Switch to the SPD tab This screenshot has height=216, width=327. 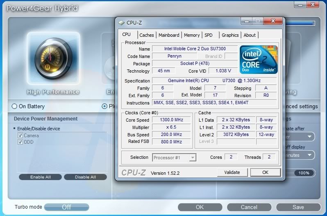point(209,35)
